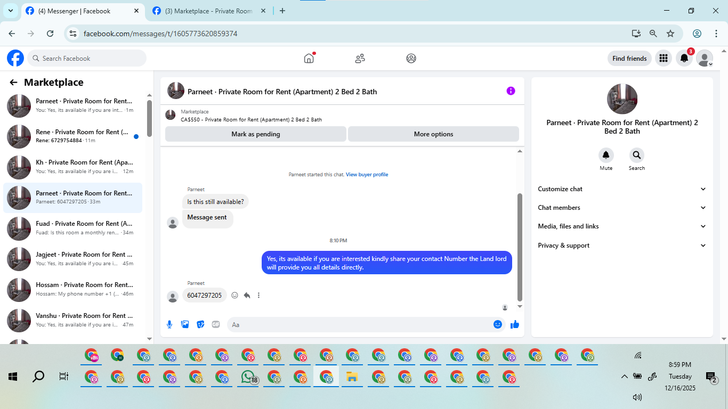Screen dimensions: 728x409
Task: Mute this conversation with the bell icon
Action: pos(606,156)
